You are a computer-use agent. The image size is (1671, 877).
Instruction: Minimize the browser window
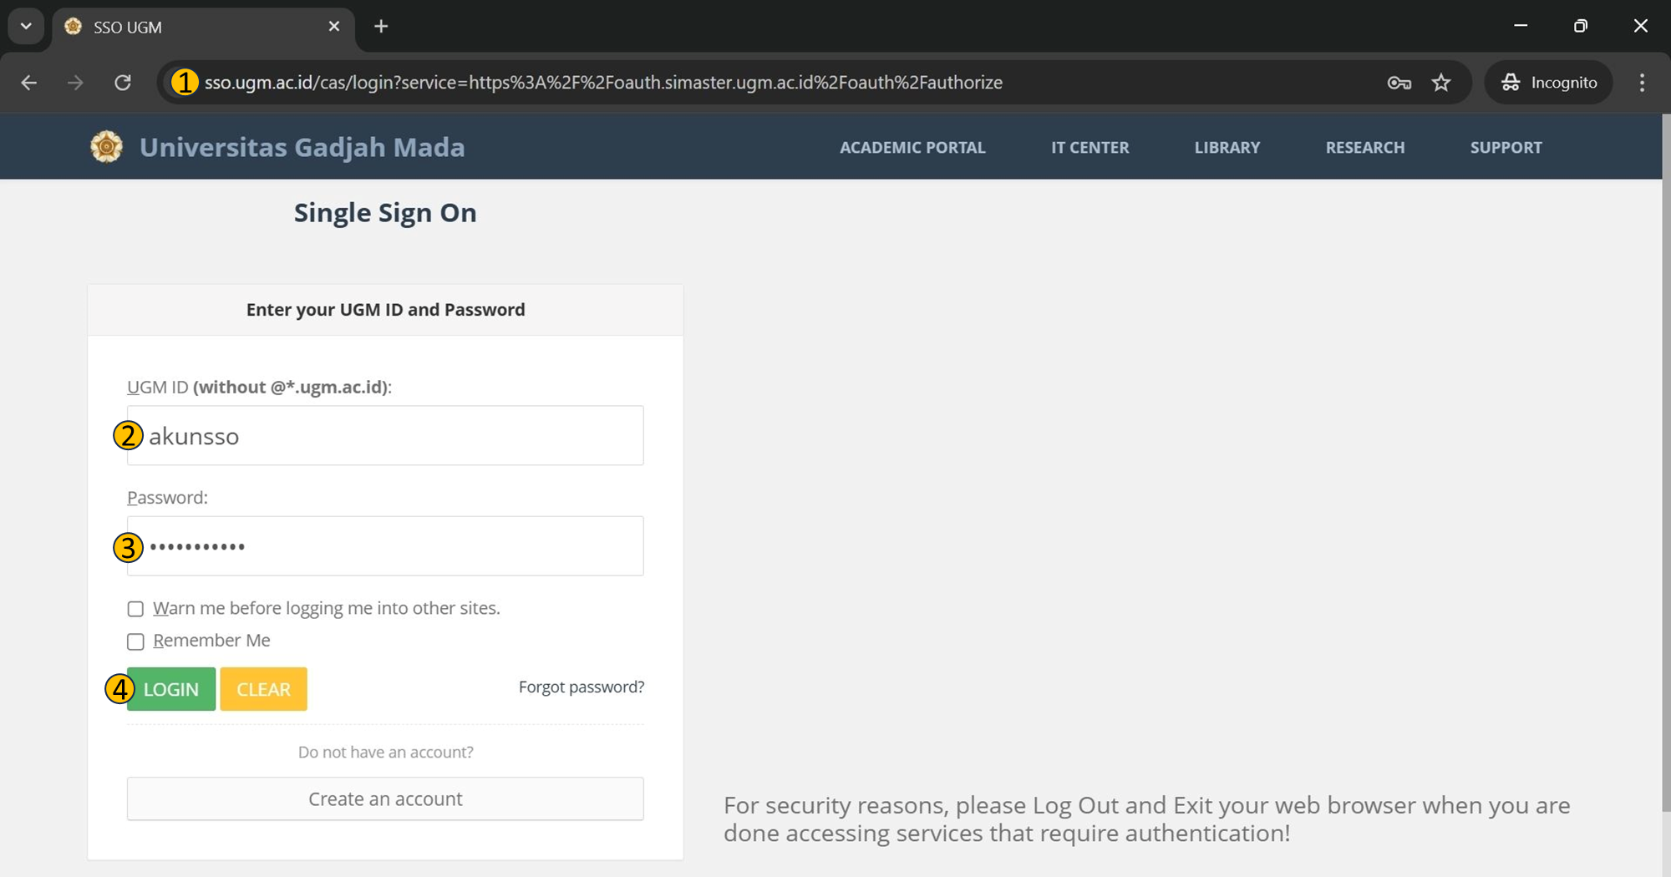tap(1521, 26)
